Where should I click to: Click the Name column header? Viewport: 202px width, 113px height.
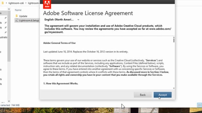click(x=18, y=10)
